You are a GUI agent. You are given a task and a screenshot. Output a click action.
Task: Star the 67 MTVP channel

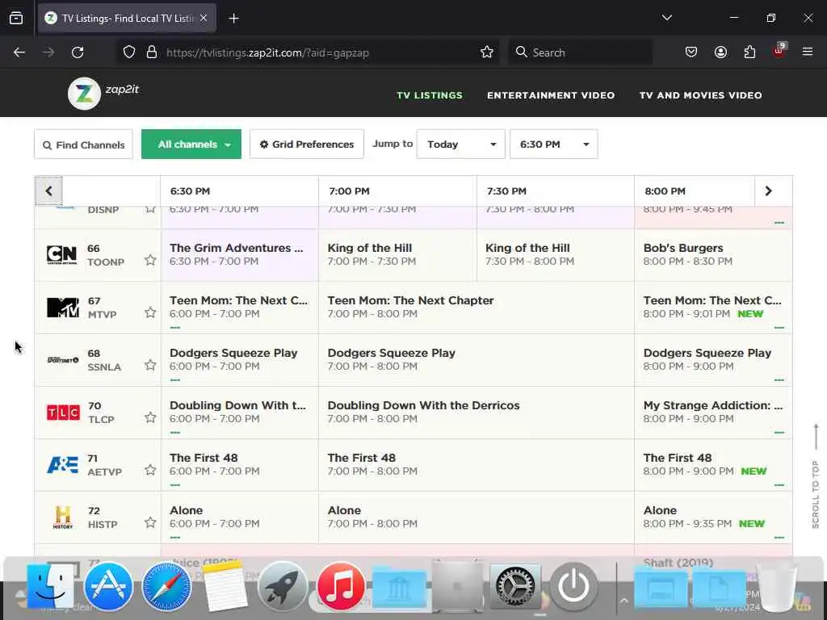tap(150, 312)
